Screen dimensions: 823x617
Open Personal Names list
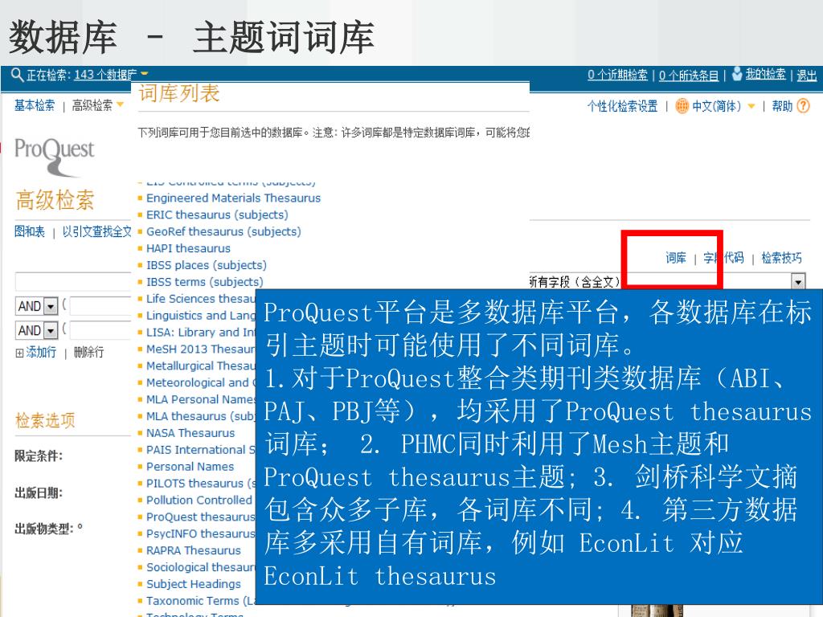(x=190, y=467)
